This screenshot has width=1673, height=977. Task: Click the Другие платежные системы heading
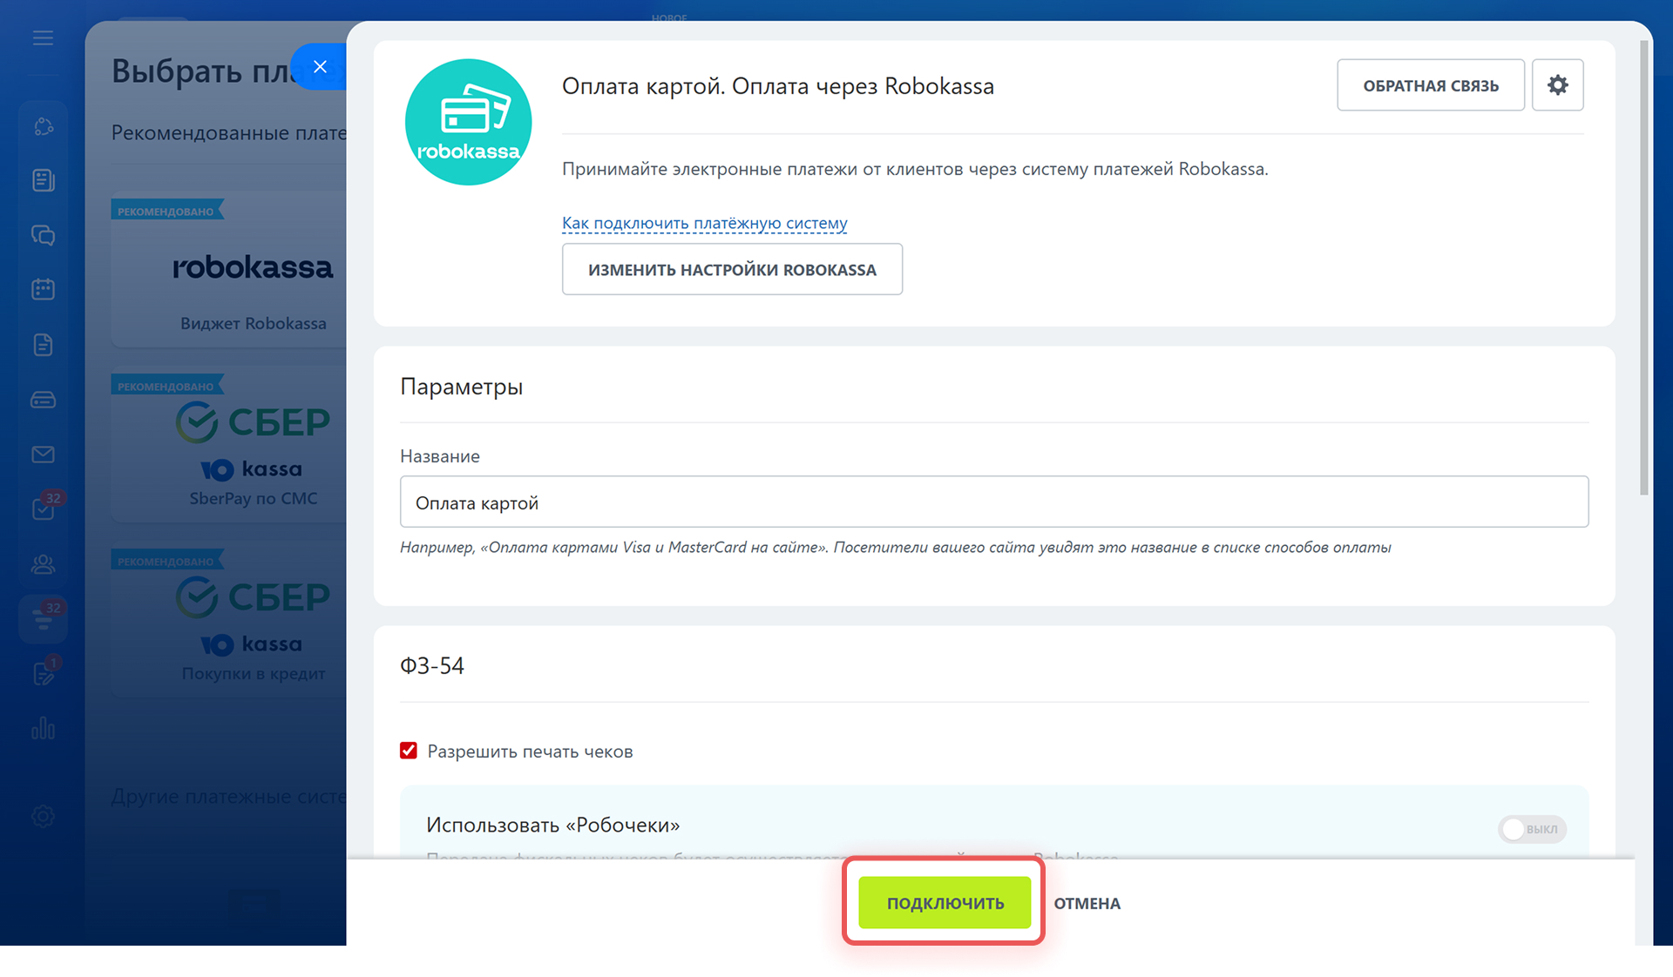[x=228, y=797]
